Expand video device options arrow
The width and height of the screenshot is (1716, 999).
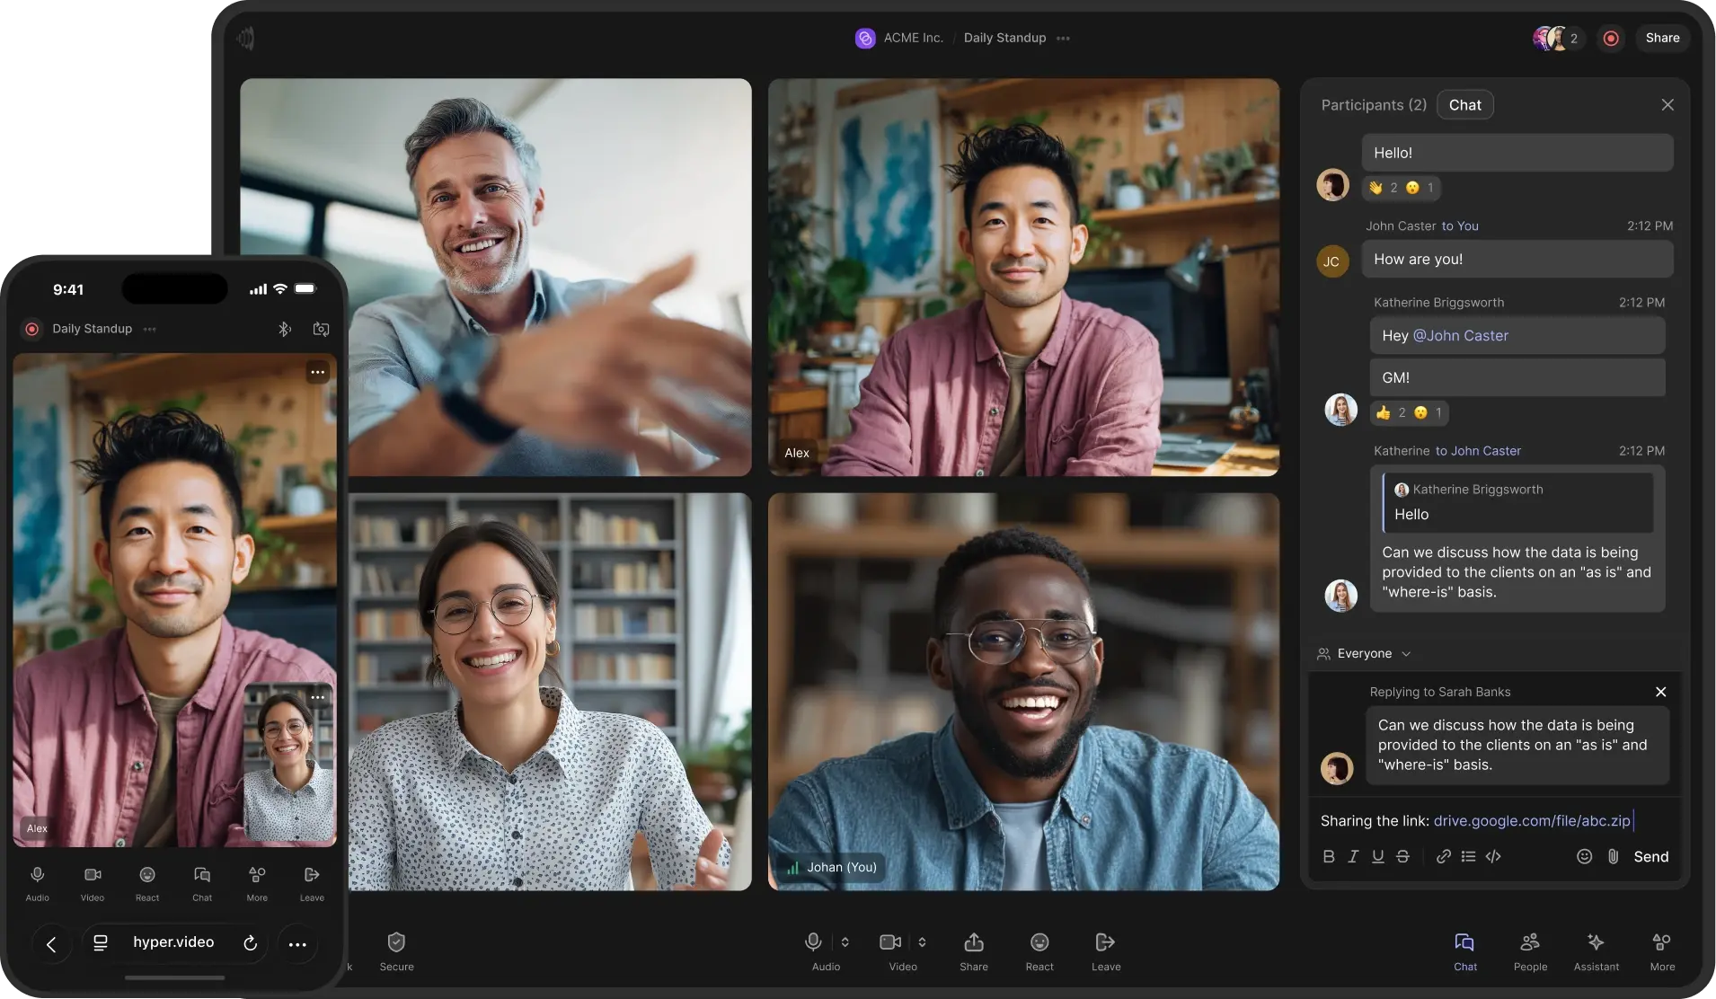[922, 942]
